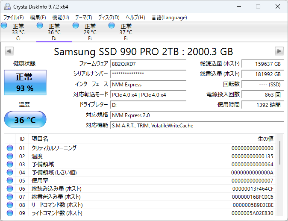Click the ID column header
The width and height of the screenshot is (288, 221).
tap(22, 138)
